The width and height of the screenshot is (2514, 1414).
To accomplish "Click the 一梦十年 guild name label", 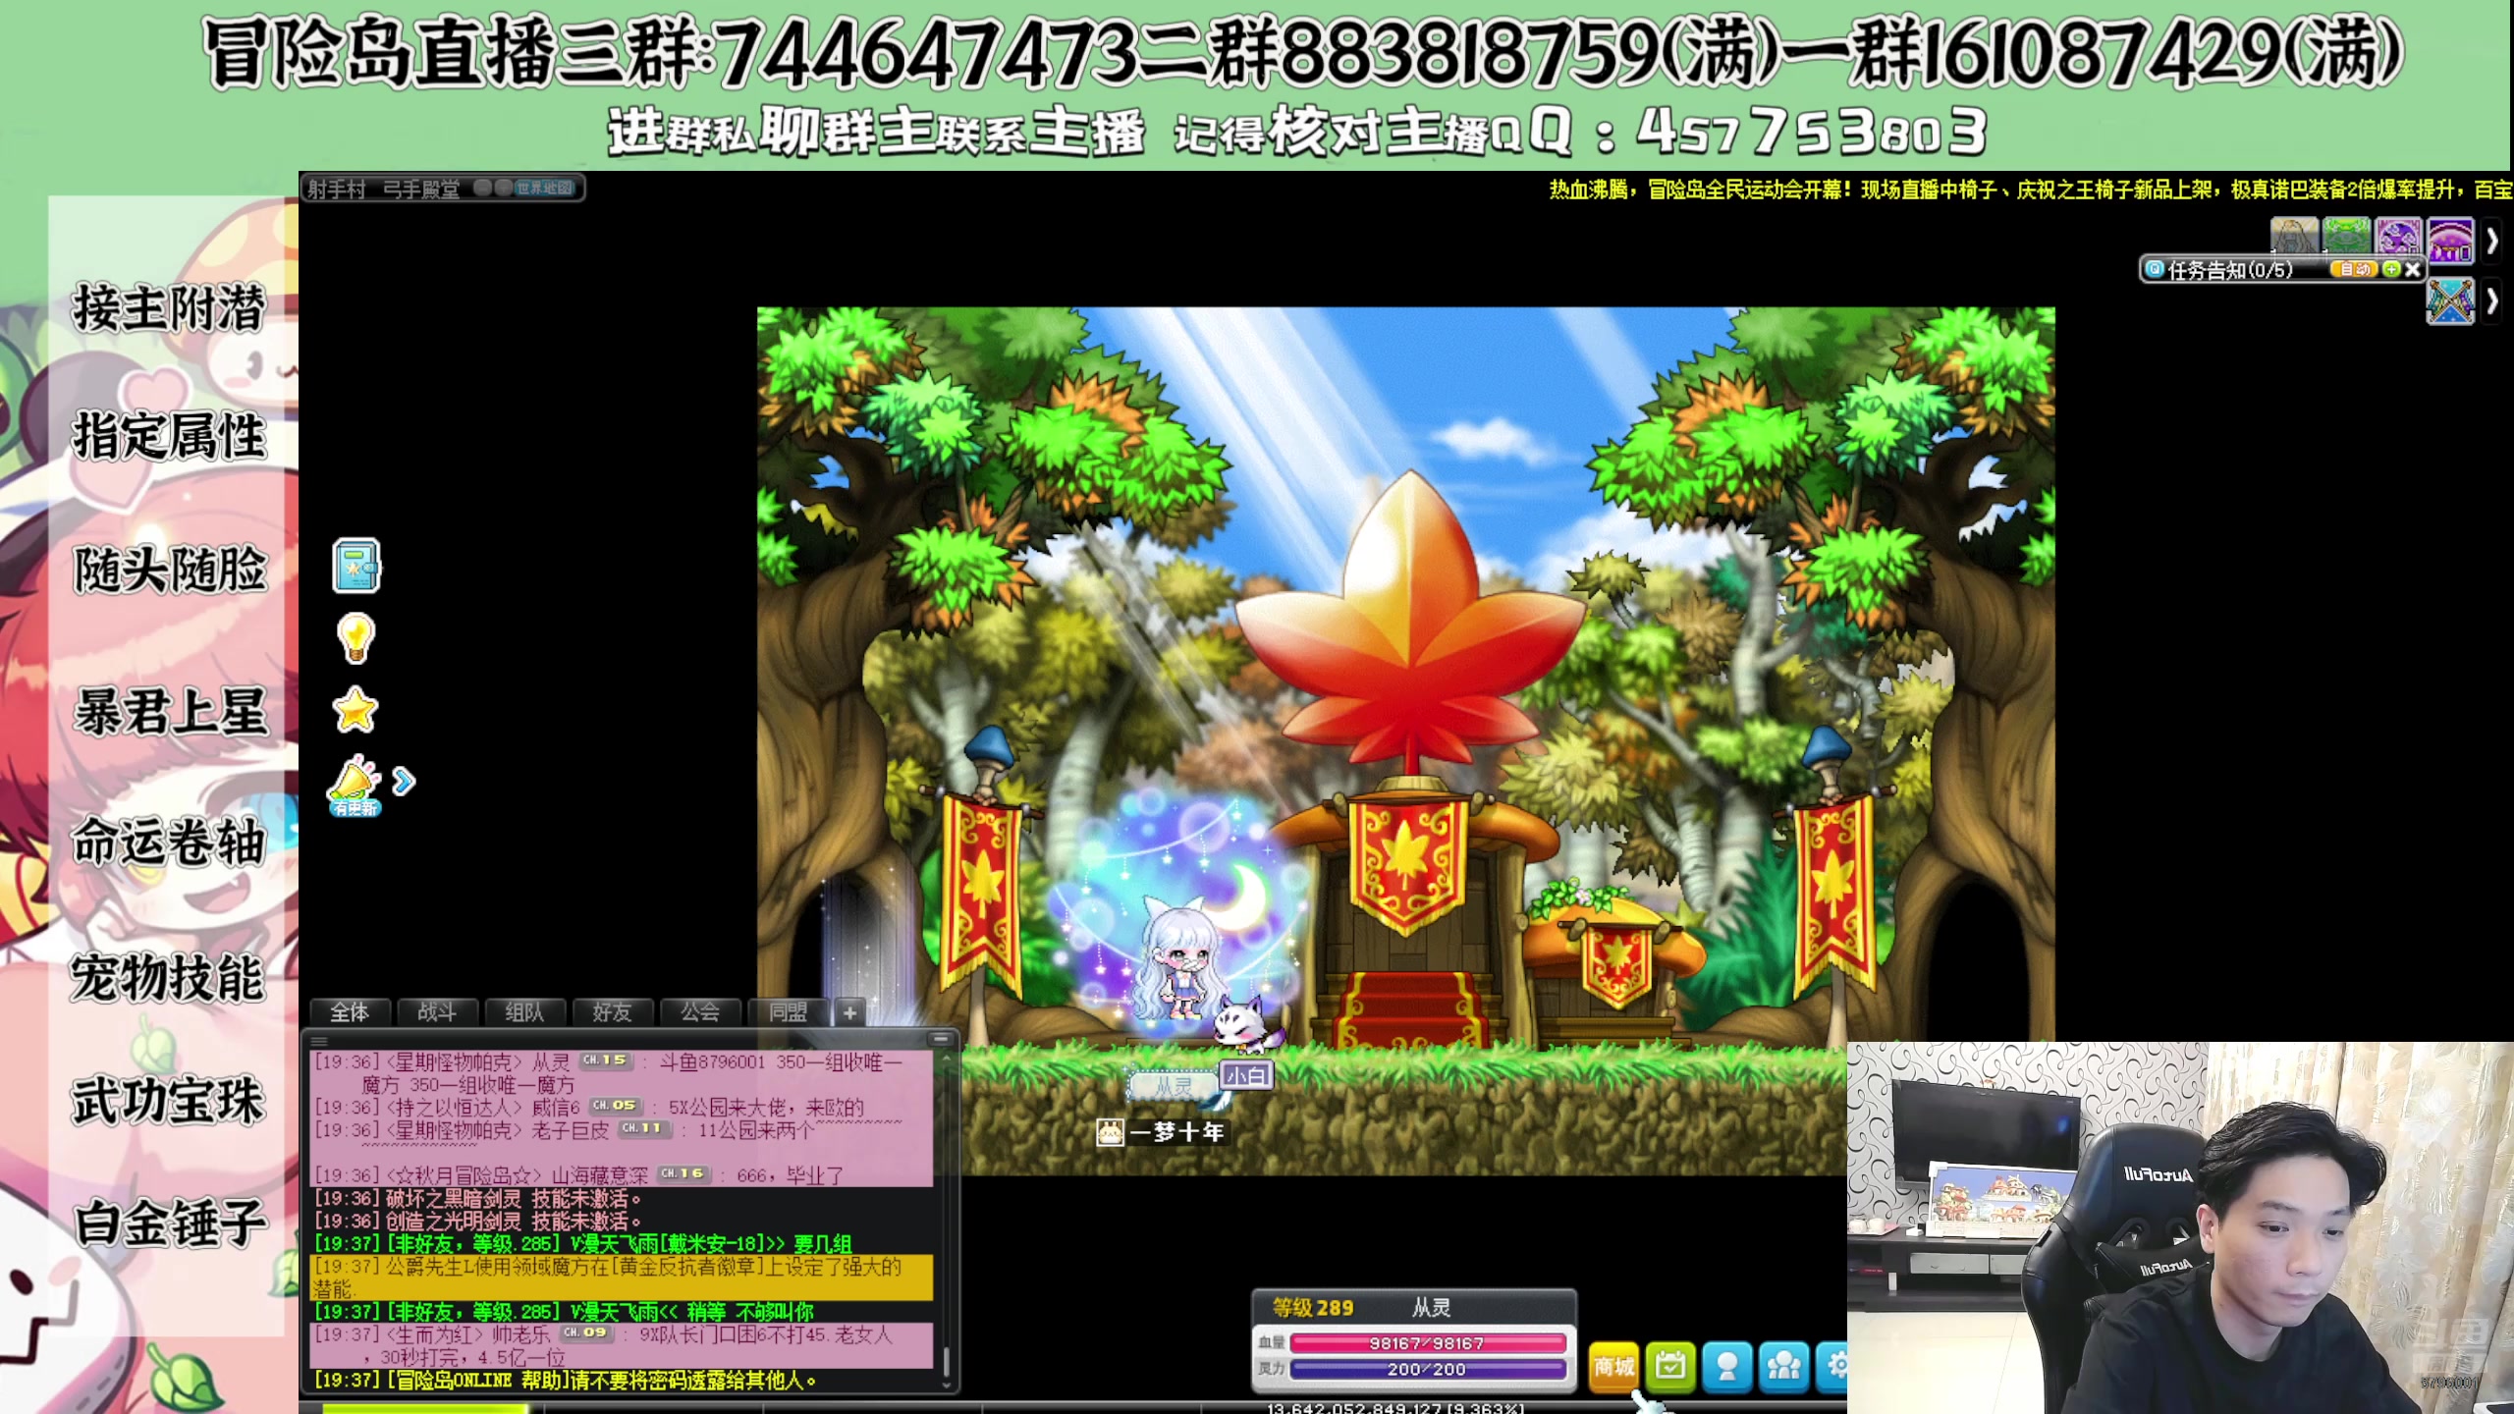I will tap(1163, 1132).
